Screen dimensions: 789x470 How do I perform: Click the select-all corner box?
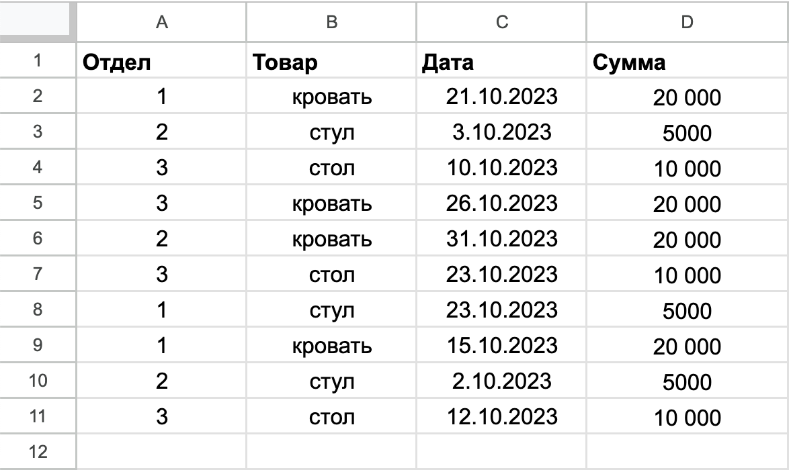[38, 21]
